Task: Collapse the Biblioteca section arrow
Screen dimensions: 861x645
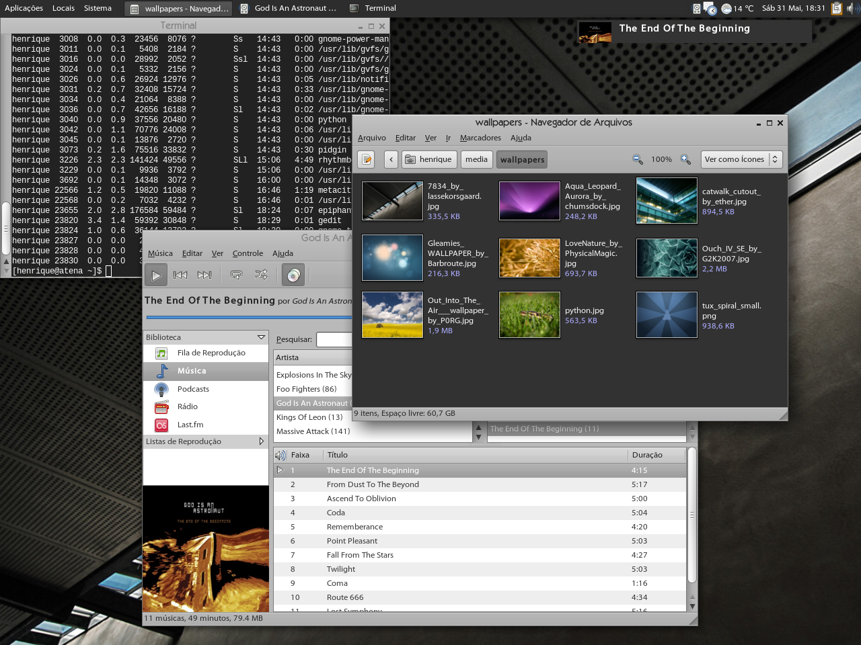Action: click(261, 337)
